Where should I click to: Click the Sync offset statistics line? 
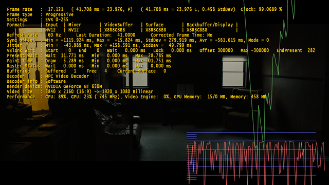tap(138, 40)
